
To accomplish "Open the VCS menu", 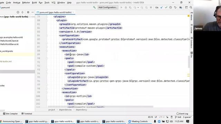I will (53, 2).
